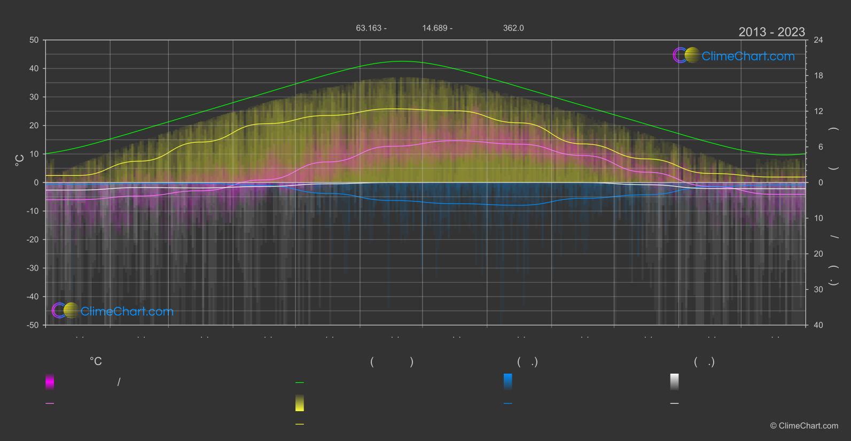Click the '-30' tick on left axis
Viewport: 851px width, 441px height.
[33, 268]
